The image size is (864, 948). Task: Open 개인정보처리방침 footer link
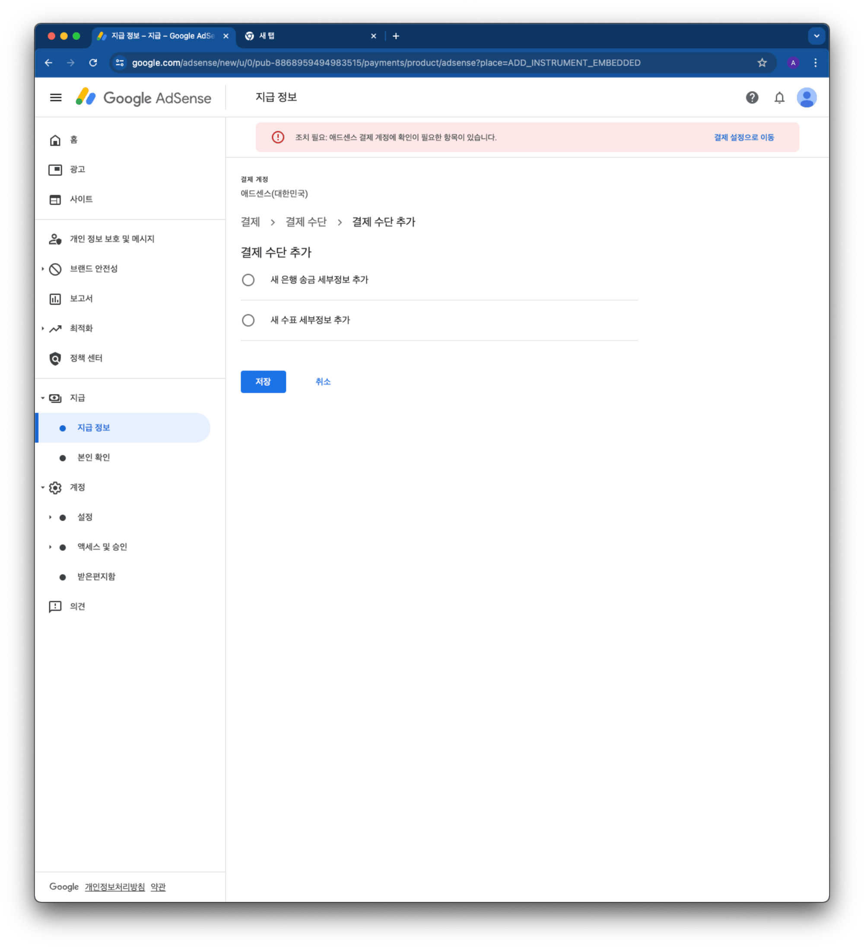[115, 887]
